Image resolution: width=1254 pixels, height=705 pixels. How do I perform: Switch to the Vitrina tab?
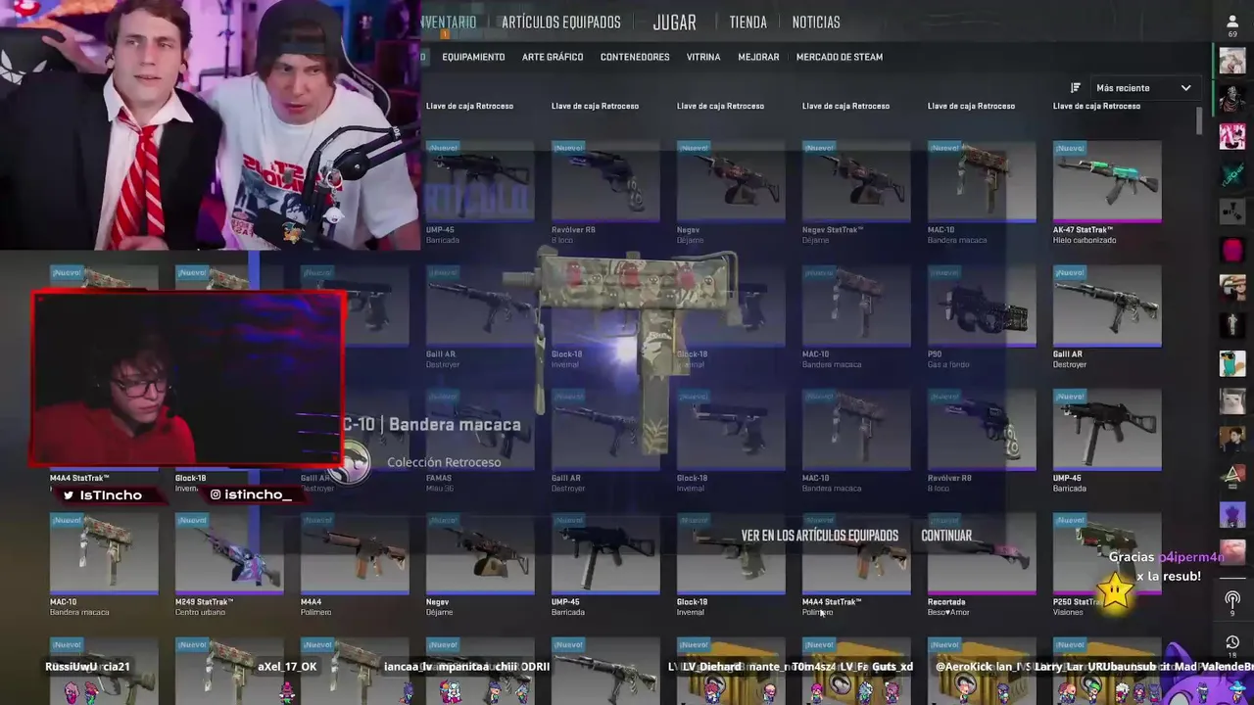(703, 57)
